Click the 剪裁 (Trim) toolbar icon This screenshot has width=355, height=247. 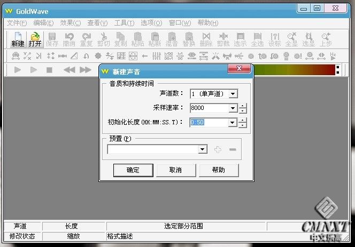[x=223, y=39]
